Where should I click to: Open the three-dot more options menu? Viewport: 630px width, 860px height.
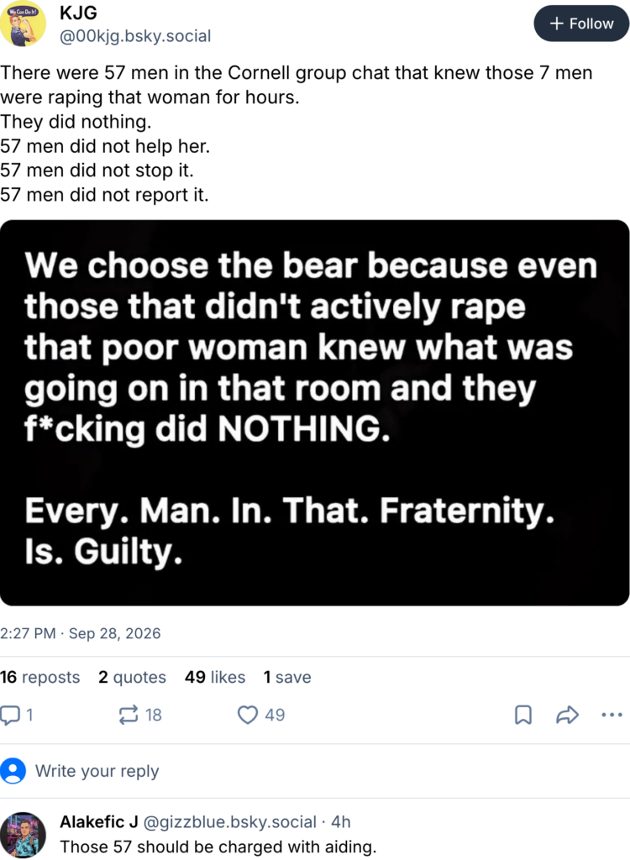[612, 716]
